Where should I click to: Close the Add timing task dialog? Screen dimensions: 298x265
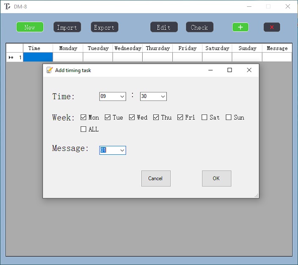249,70
